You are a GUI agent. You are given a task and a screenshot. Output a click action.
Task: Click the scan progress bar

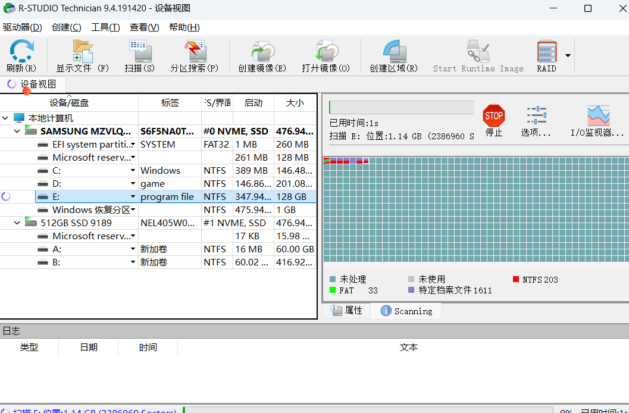coord(402,108)
